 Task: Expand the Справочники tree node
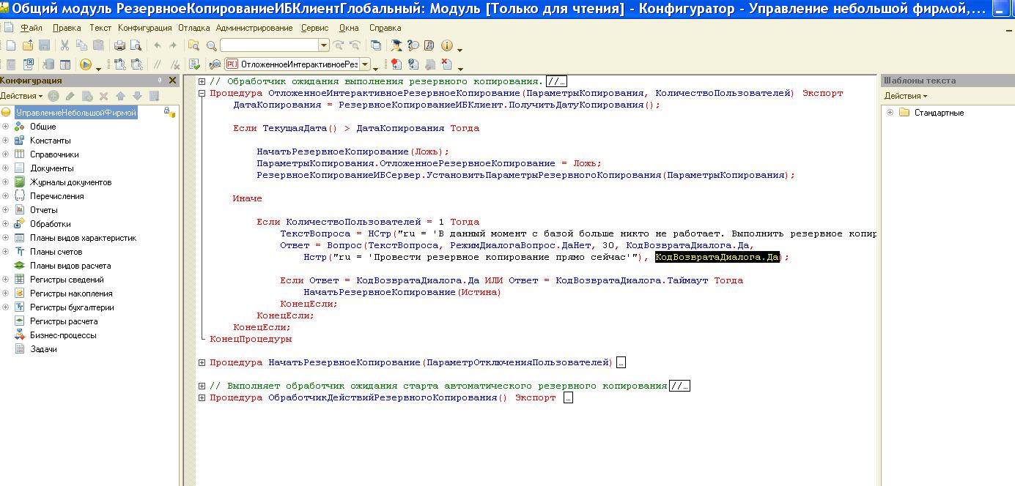5,154
